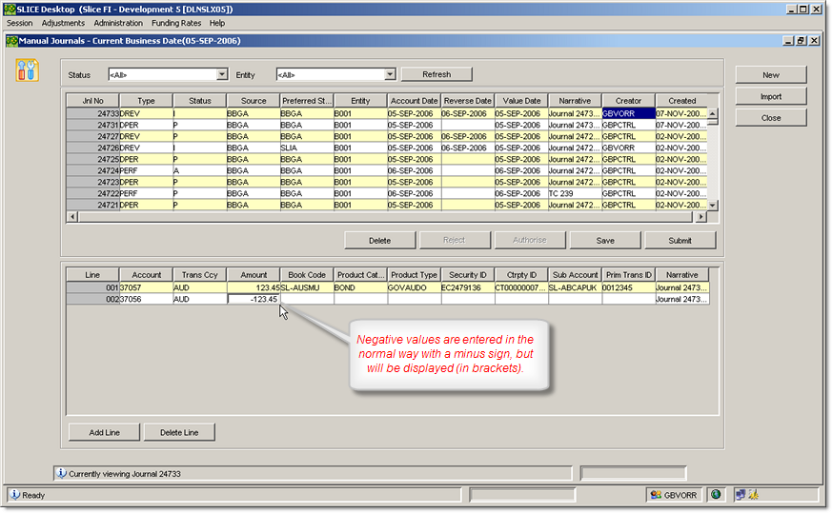832x513 pixels.
Task: Expand the Status filter dropdown
Action: coord(222,74)
